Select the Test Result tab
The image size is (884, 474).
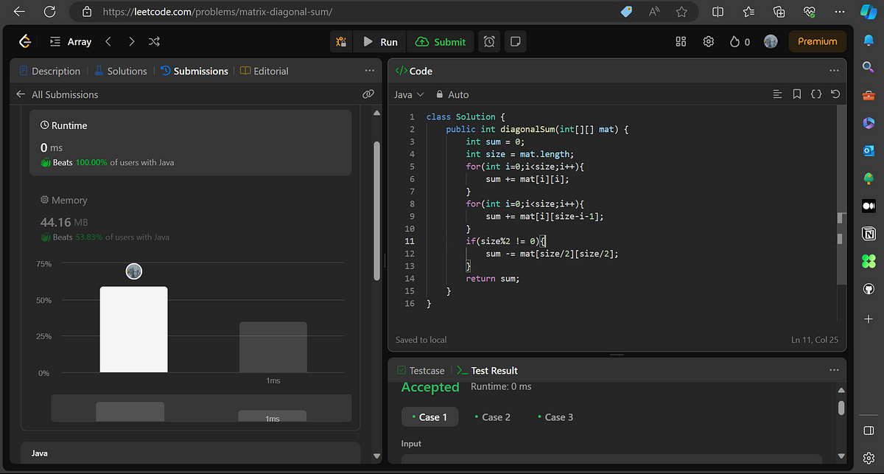[x=487, y=371]
